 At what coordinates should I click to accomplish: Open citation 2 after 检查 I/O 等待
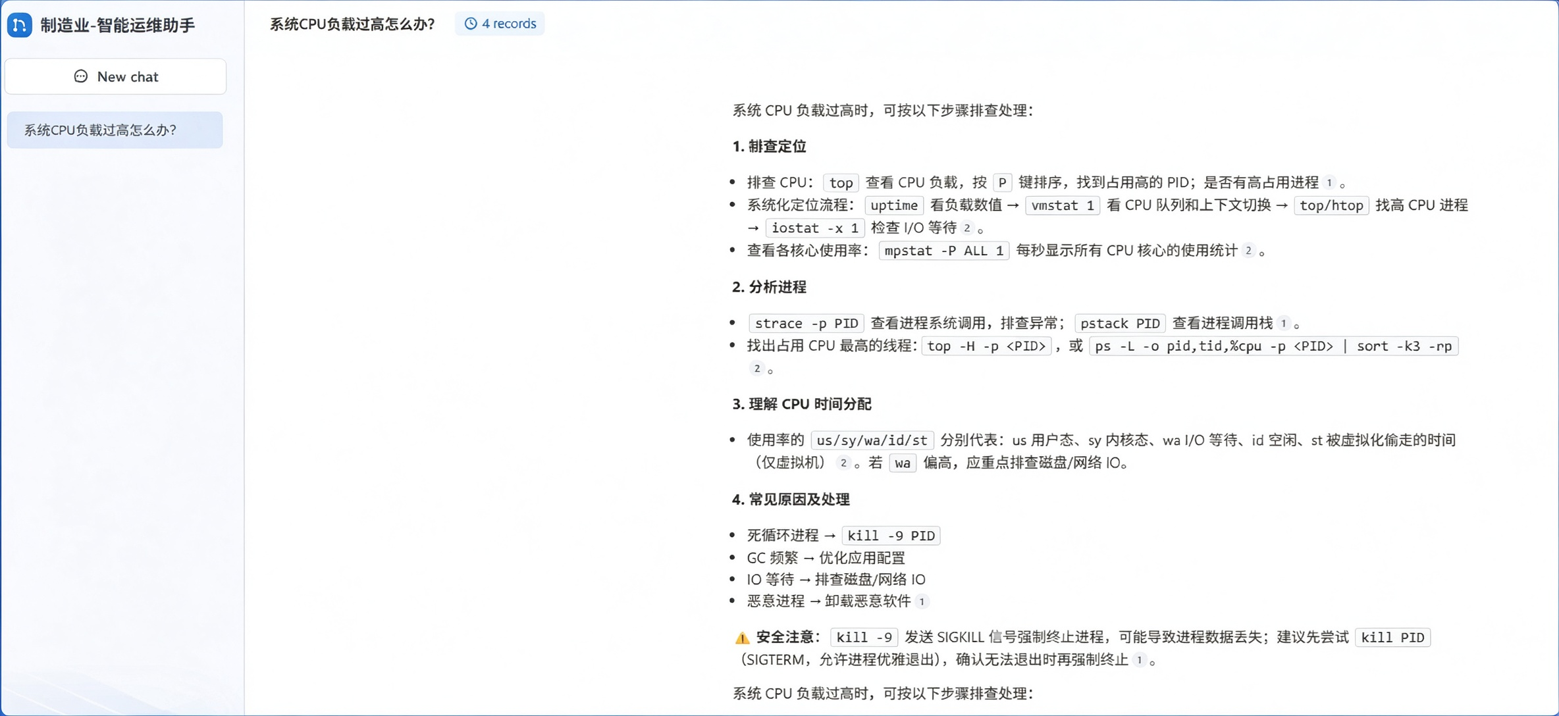click(x=966, y=228)
